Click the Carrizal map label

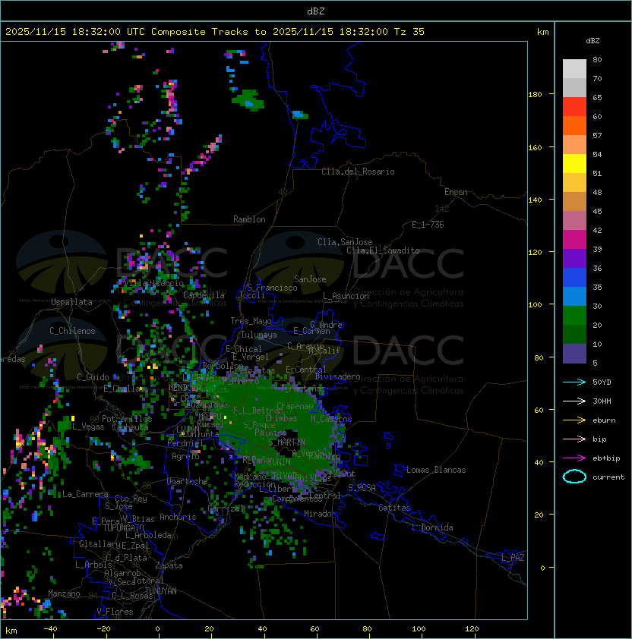(226, 508)
